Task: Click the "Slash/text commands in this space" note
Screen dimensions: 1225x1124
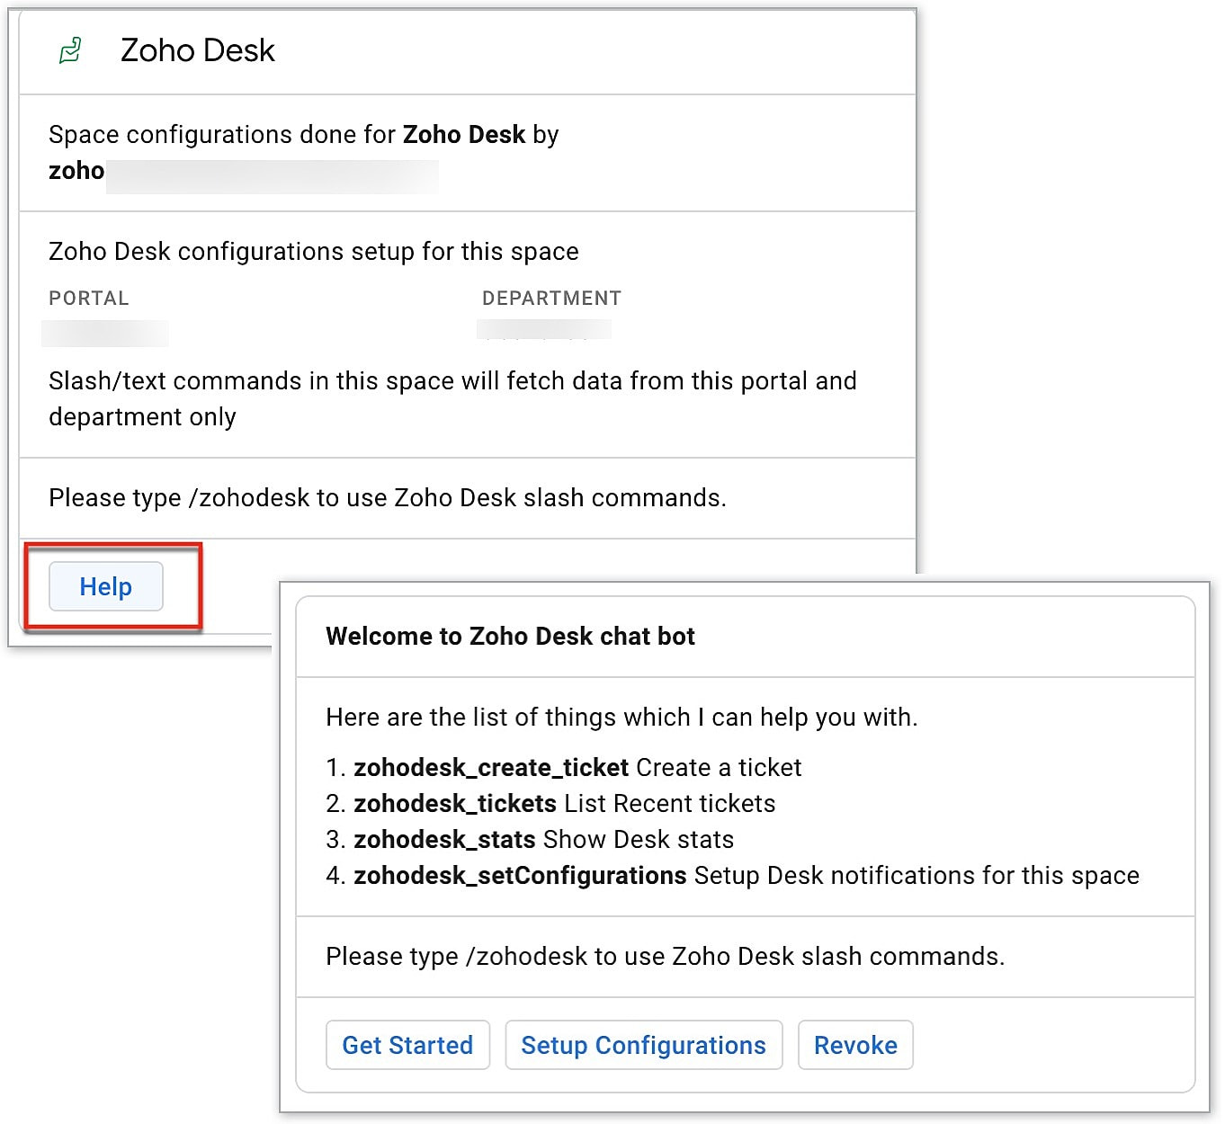Action: click(x=452, y=398)
